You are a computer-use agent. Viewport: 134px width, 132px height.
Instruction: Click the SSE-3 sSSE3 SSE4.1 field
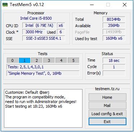coord(44,38)
